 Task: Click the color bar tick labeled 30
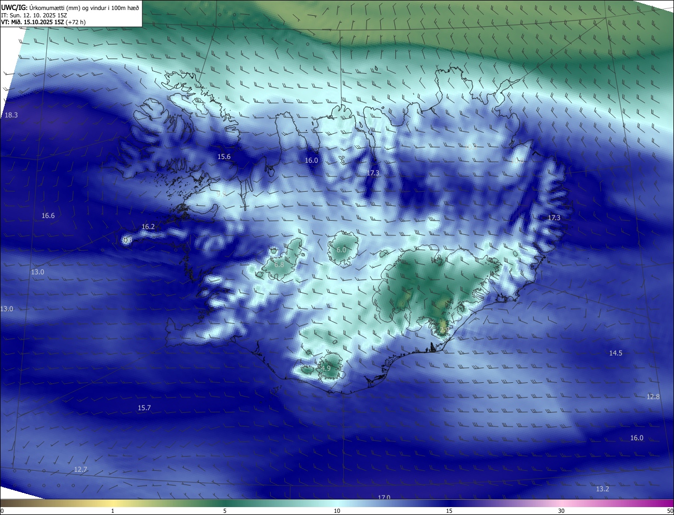click(561, 511)
